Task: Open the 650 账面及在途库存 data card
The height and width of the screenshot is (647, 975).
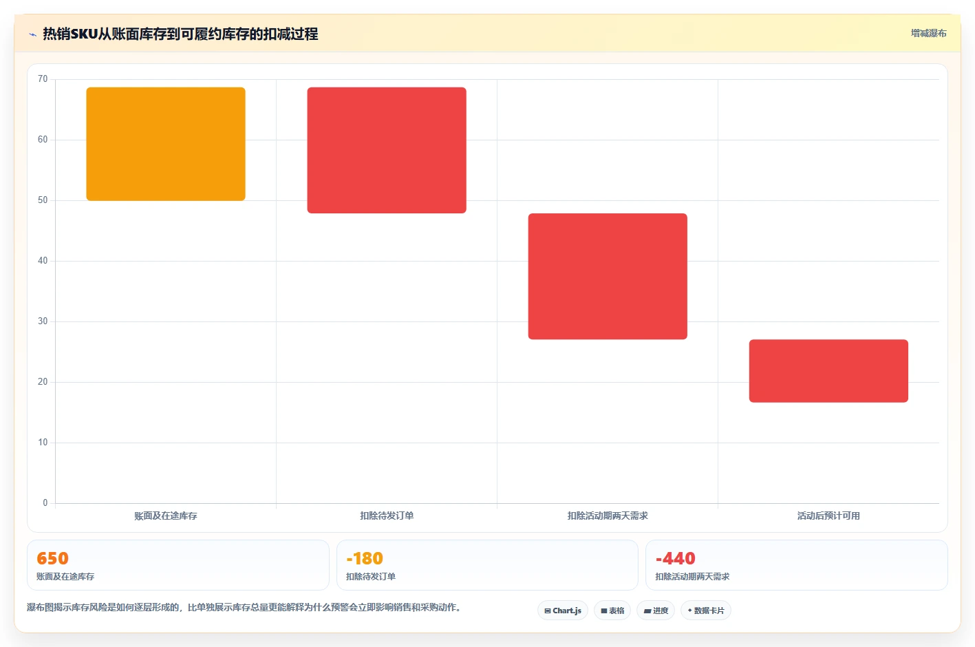Action: (x=178, y=565)
